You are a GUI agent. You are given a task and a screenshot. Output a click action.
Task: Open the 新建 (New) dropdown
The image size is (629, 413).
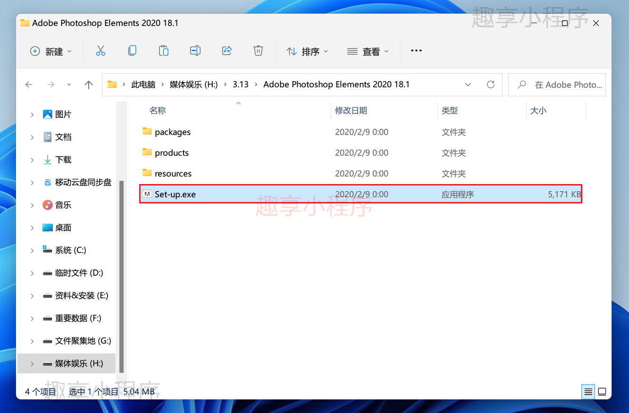click(x=51, y=51)
